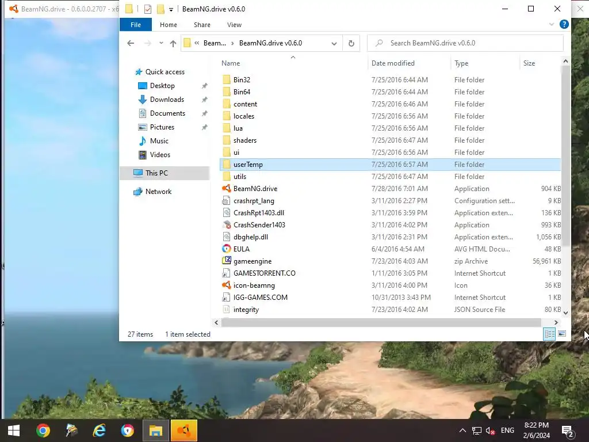This screenshot has height=442, width=589.
Task: Go up one folder level
Action: click(x=173, y=43)
